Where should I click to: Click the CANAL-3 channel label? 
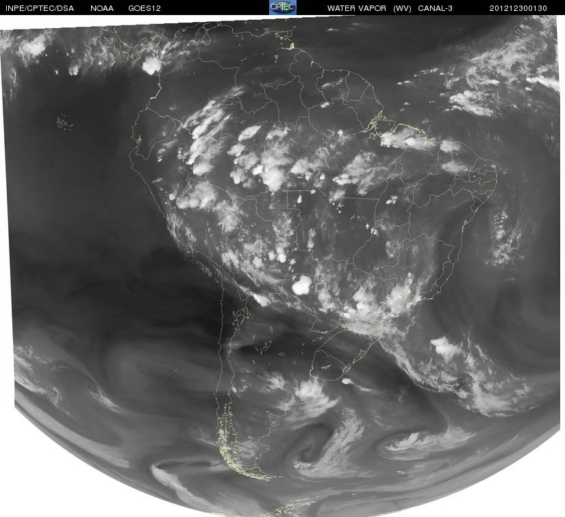436,8
